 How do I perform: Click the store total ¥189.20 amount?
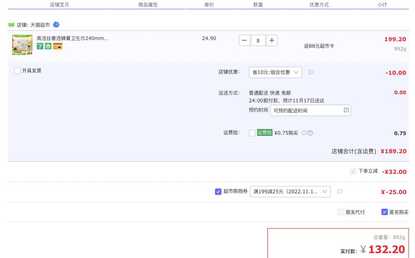tap(394, 151)
